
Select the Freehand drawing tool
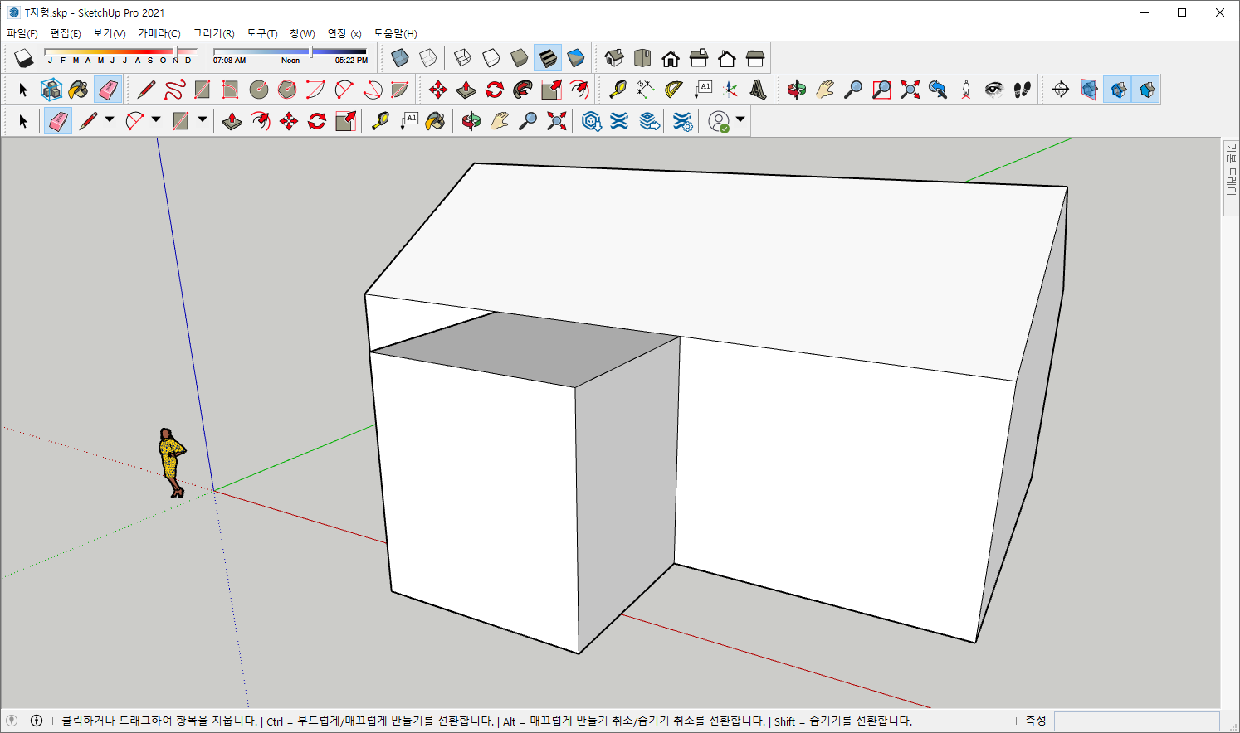[174, 90]
